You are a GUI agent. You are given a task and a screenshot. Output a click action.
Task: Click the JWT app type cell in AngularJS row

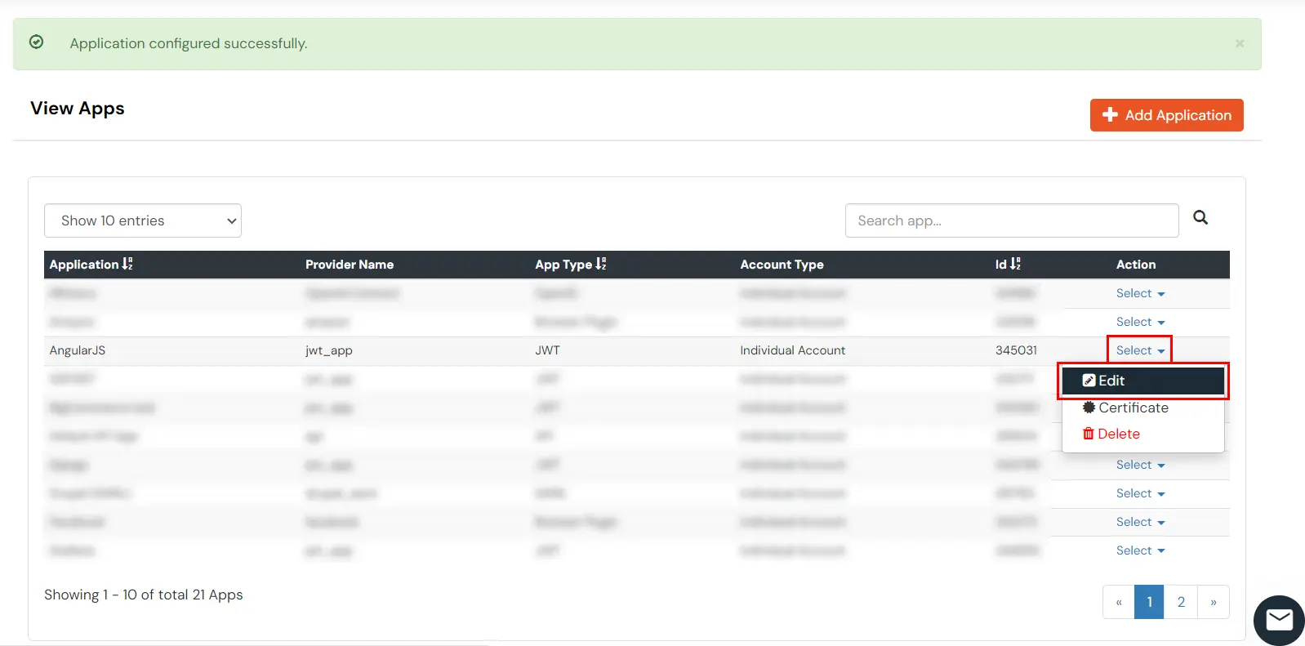click(547, 350)
